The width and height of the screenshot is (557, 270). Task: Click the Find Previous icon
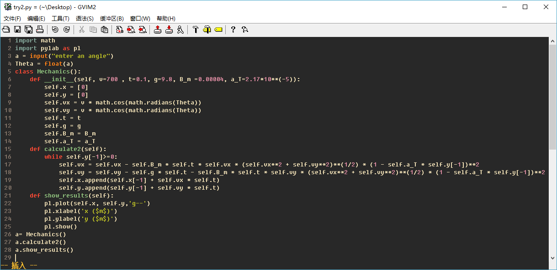point(142,30)
